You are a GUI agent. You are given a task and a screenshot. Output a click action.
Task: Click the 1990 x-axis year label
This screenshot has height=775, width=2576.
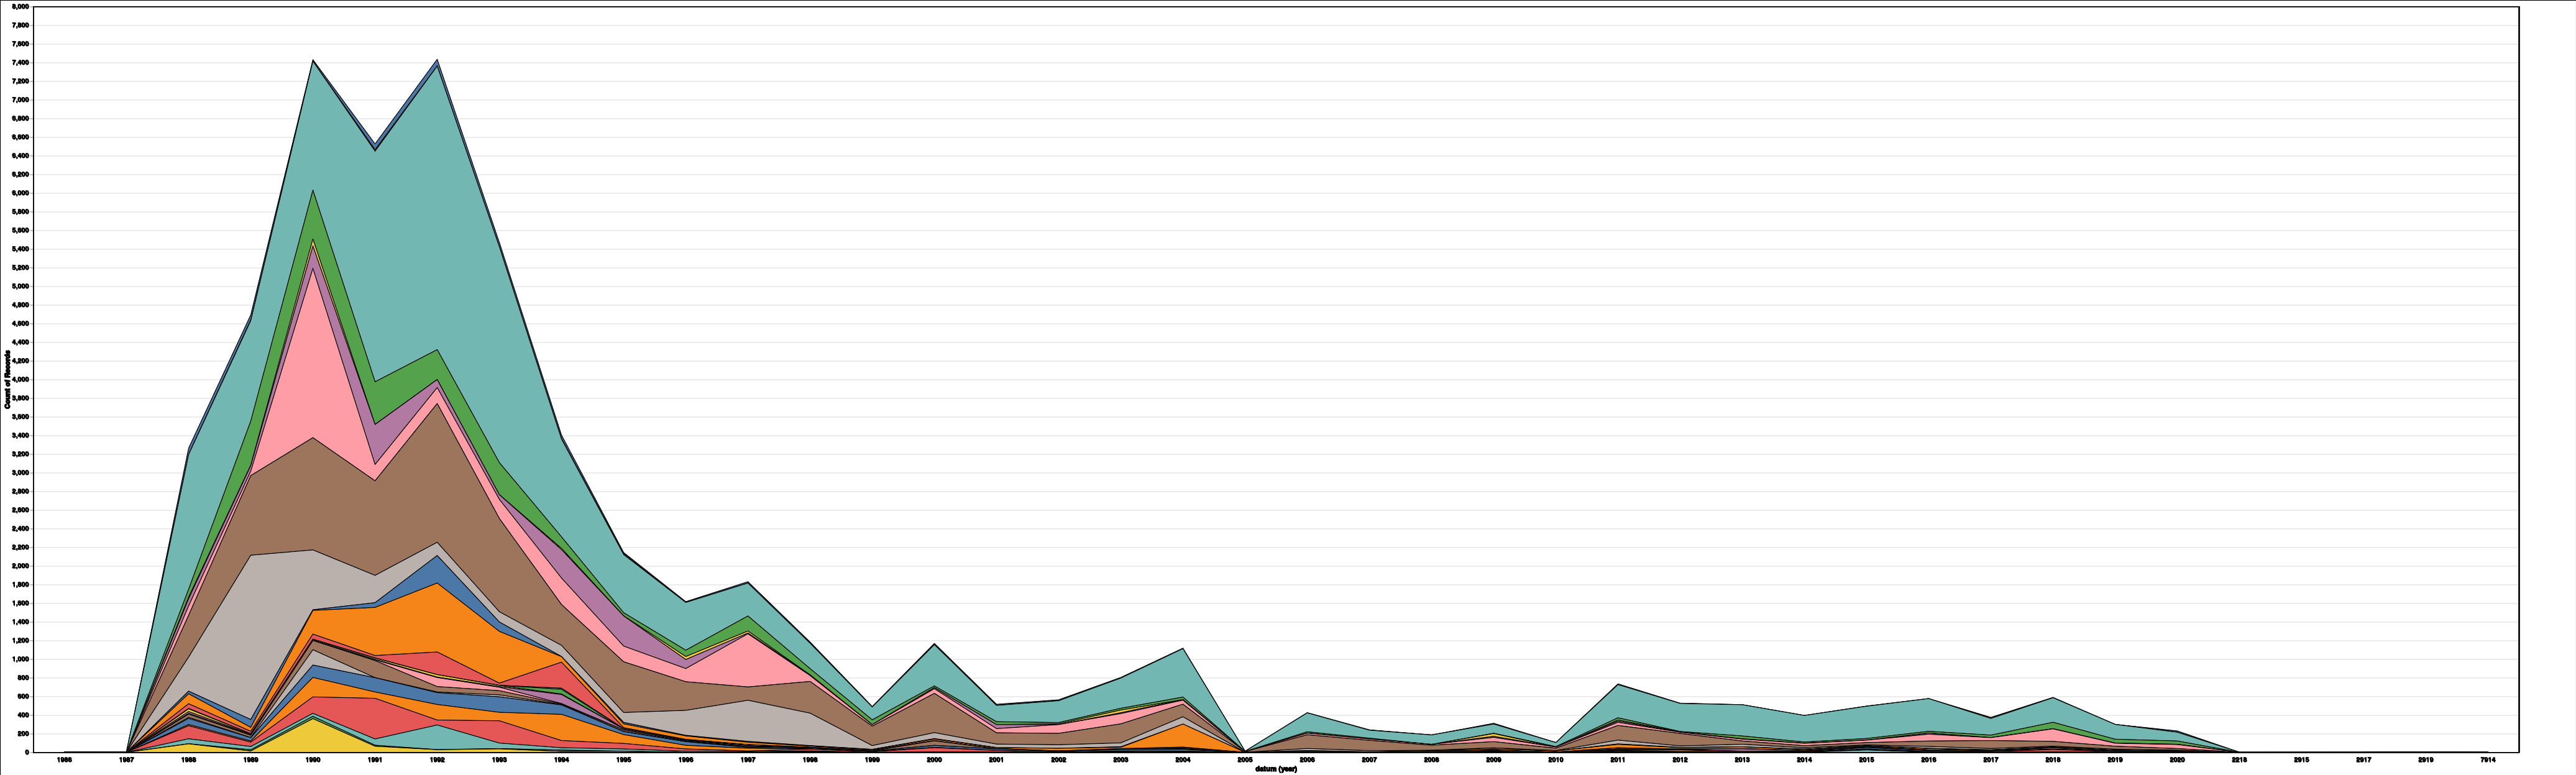click(x=313, y=761)
